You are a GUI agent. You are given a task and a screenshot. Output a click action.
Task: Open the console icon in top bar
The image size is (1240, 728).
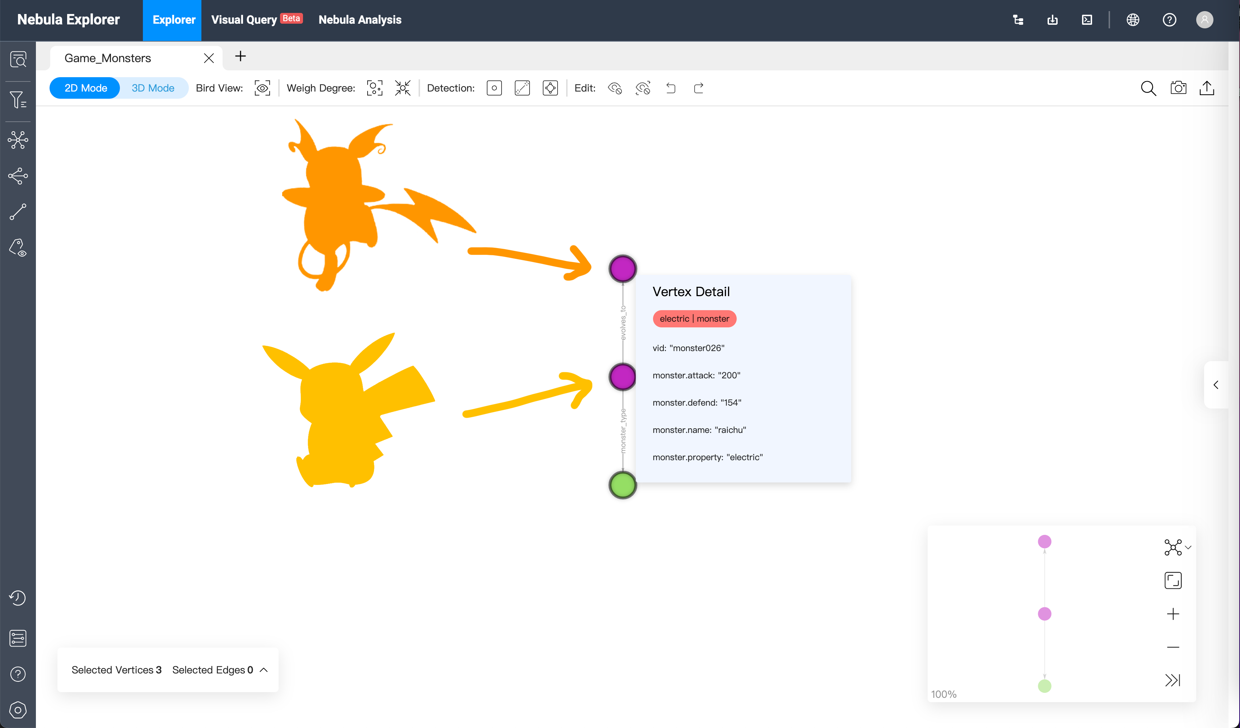[1087, 20]
